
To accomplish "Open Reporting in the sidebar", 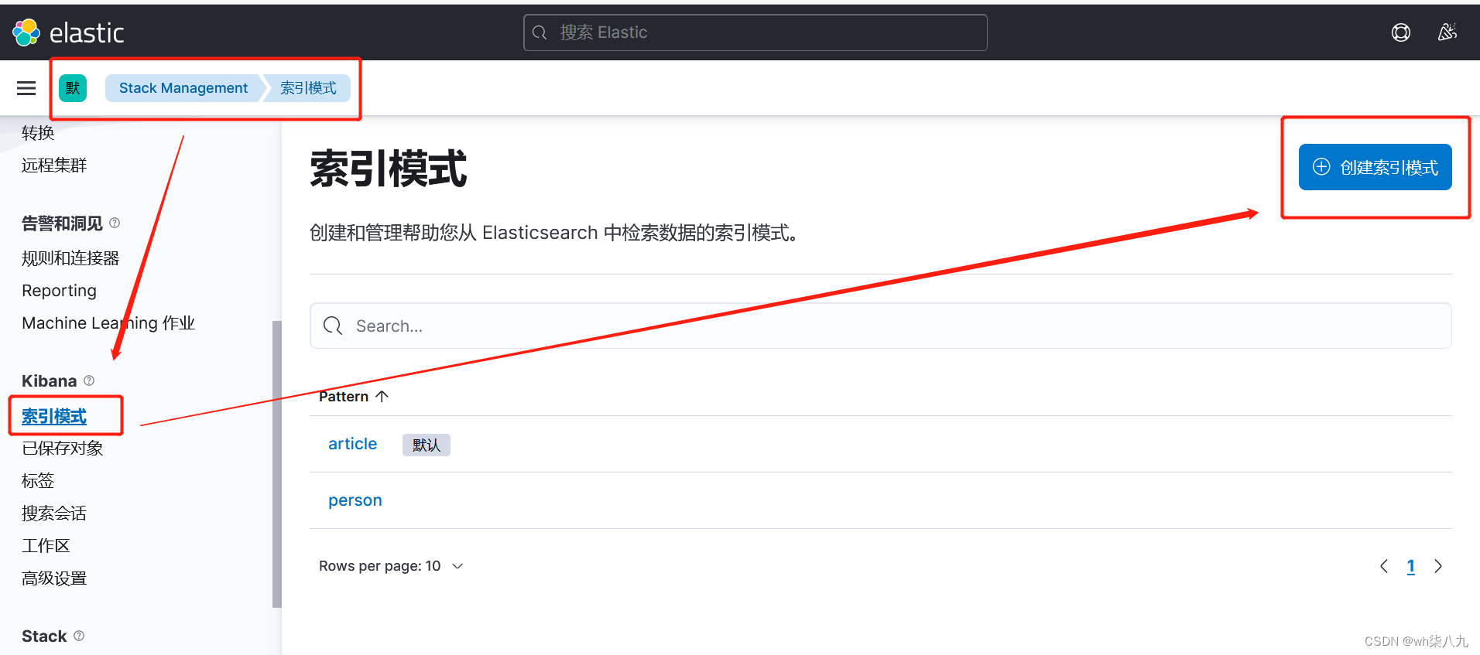I will pyautogui.click(x=59, y=291).
